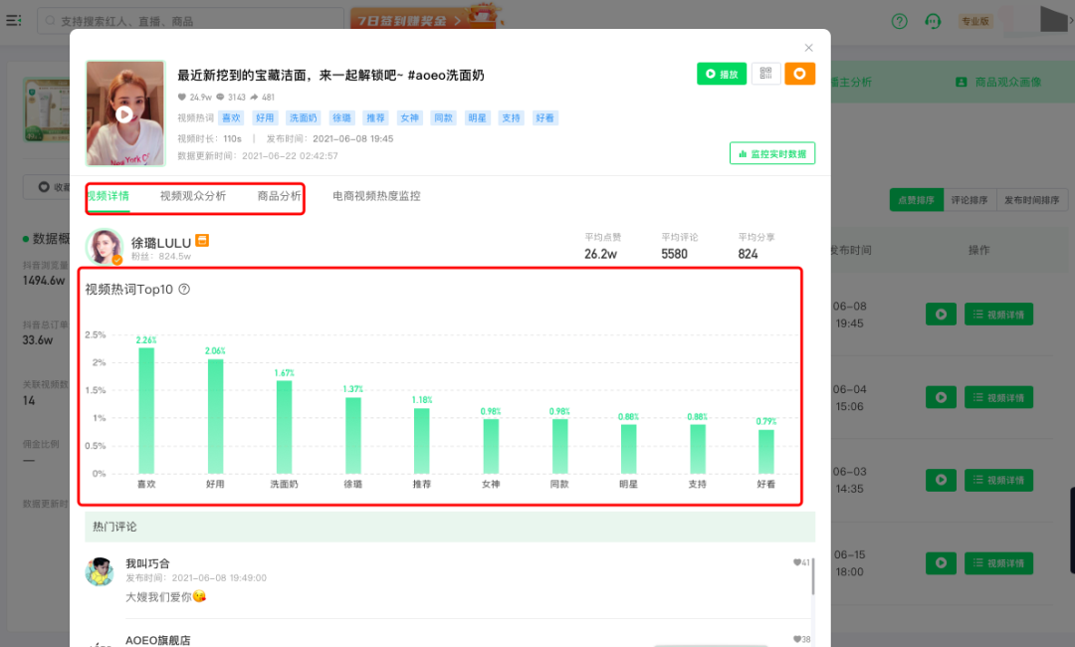Open 视频详情 for the 06-08 19:45 row
The height and width of the screenshot is (647, 1075).
tap(999, 315)
